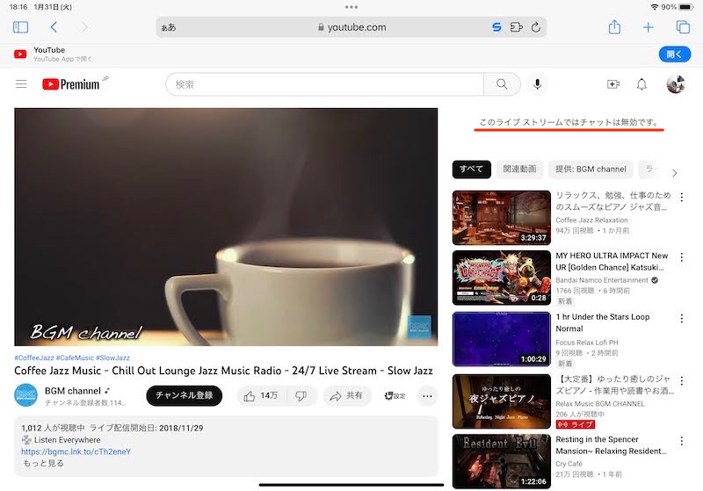Click the Safari share icon

[615, 27]
